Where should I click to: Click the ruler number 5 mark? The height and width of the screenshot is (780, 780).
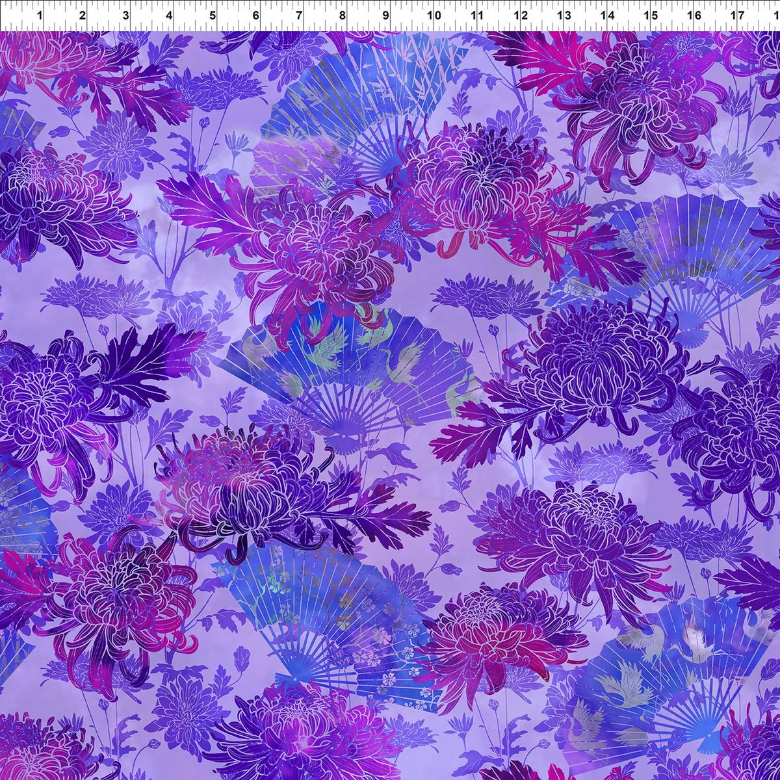tap(213, 14)
